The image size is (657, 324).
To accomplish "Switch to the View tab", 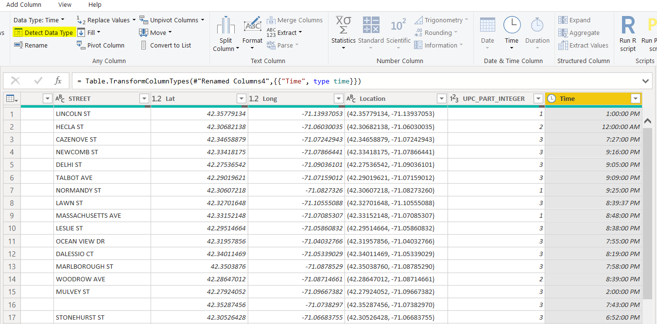I will click(65, 4).
